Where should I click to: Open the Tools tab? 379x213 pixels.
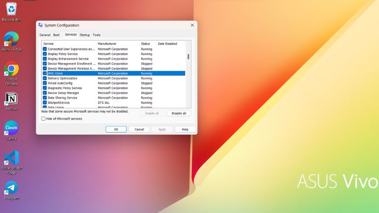(97, 35)
